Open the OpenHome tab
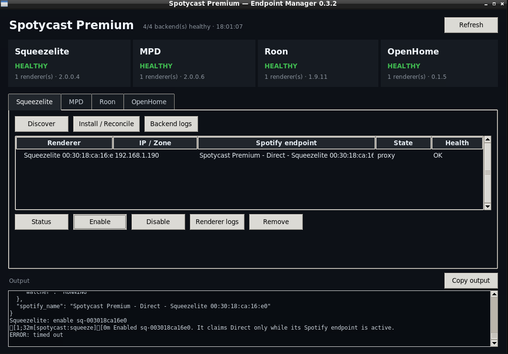Viewport: 508px width, 354px height. point(149,102)
